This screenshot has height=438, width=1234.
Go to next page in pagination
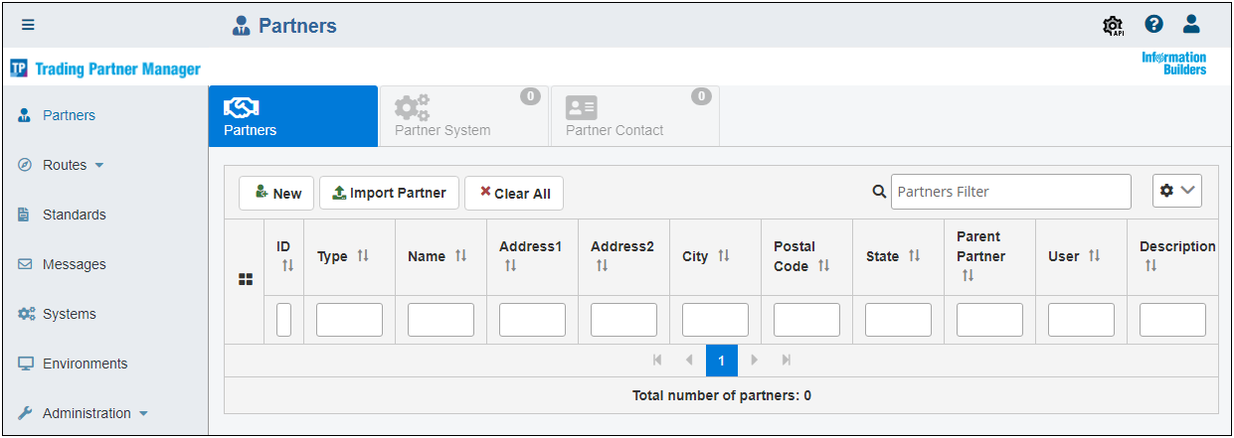point(755,360)
